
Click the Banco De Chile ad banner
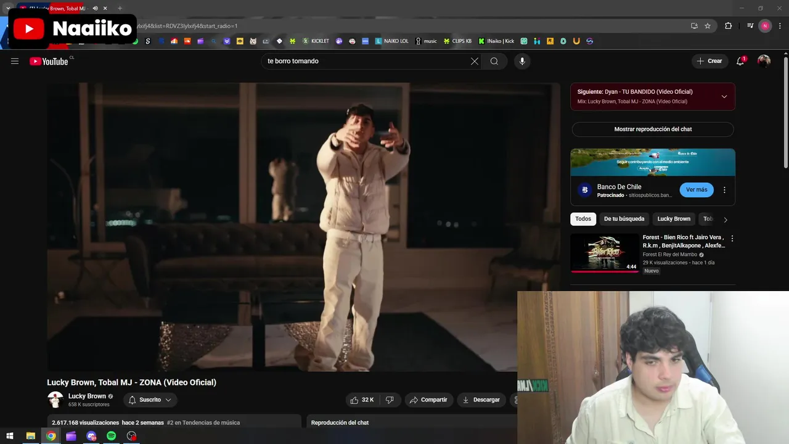[653, 162]
